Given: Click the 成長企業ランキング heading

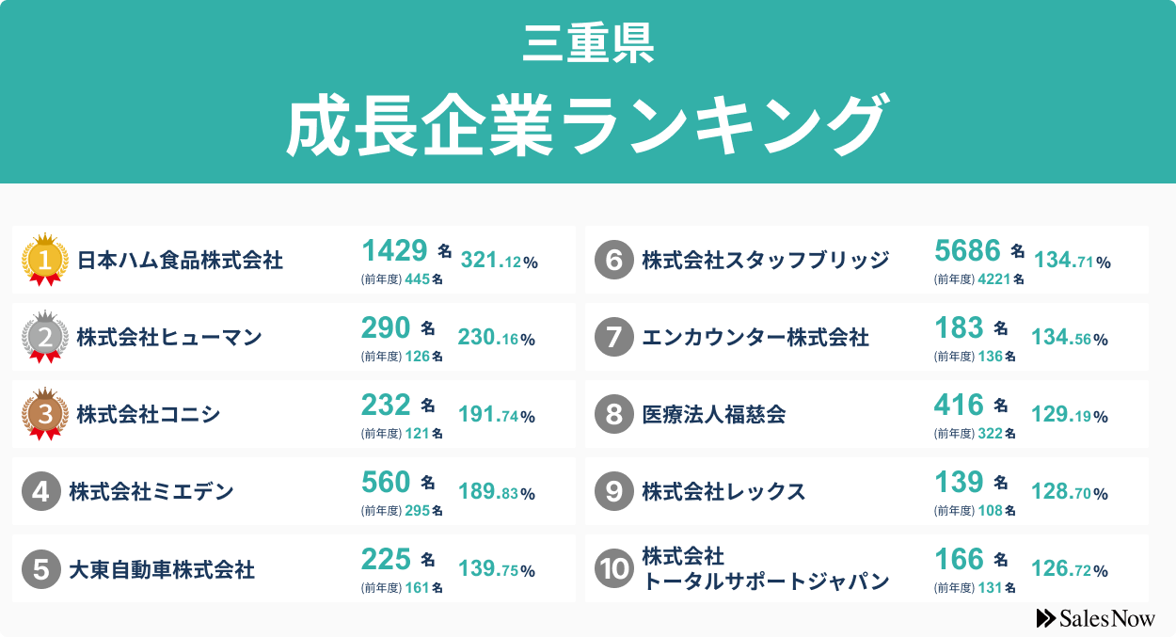Looking at the screenshot, I should [x=587, y=124].
